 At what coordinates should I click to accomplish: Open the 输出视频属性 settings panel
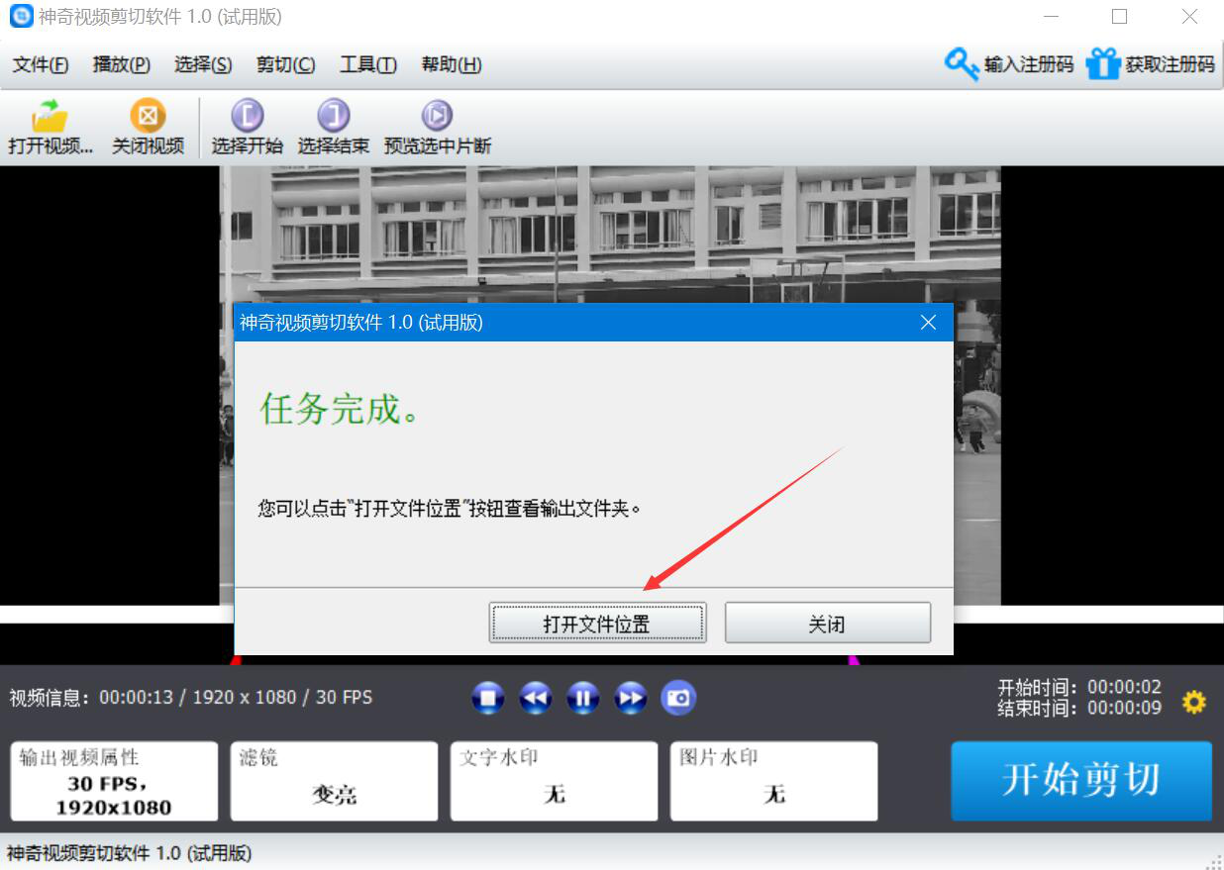pos(114,782)
